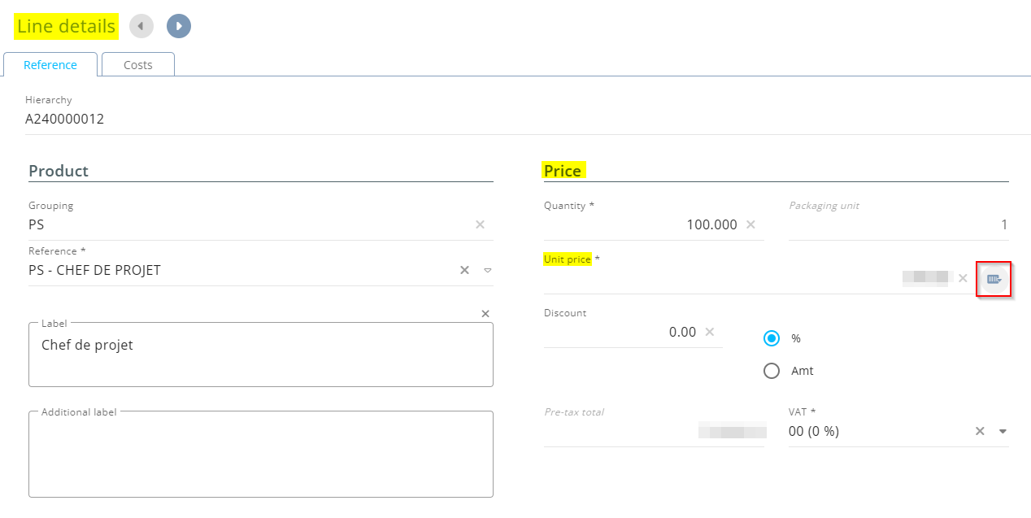Clear the Reference field selection

point(465,270)
